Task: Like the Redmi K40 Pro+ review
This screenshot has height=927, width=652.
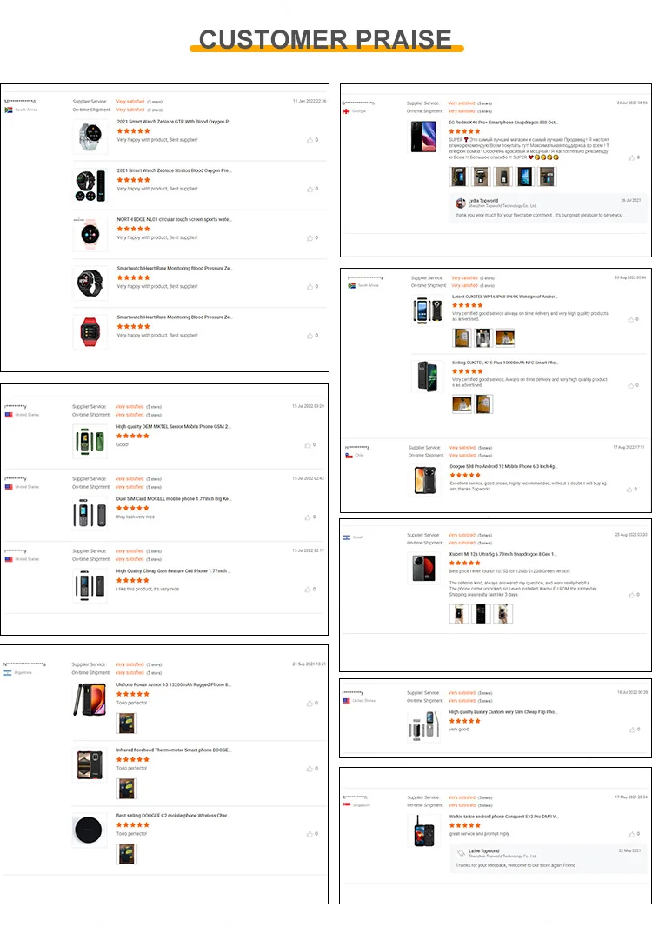Action: click(632, 157)
